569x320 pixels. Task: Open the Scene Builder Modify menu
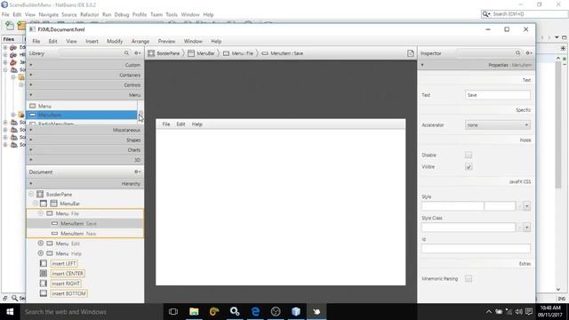point(115,42)
